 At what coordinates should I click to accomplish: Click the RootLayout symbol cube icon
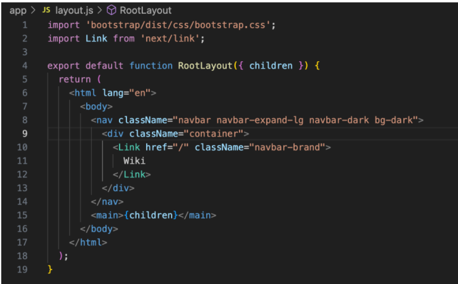[x=111, y=10]
